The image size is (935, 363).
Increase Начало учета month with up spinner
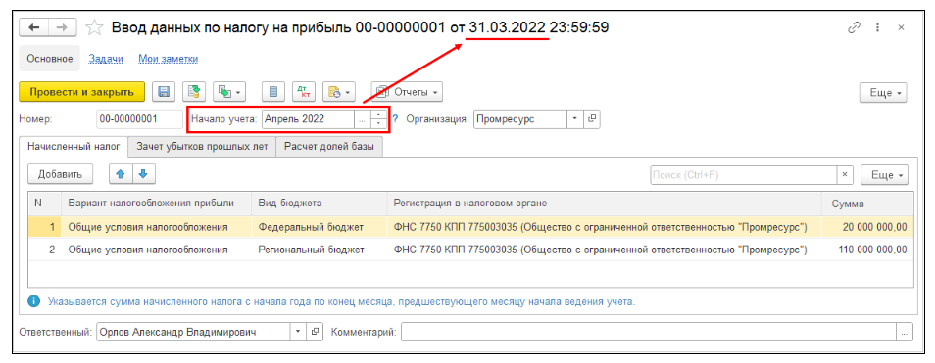click(x=378, y=114)
